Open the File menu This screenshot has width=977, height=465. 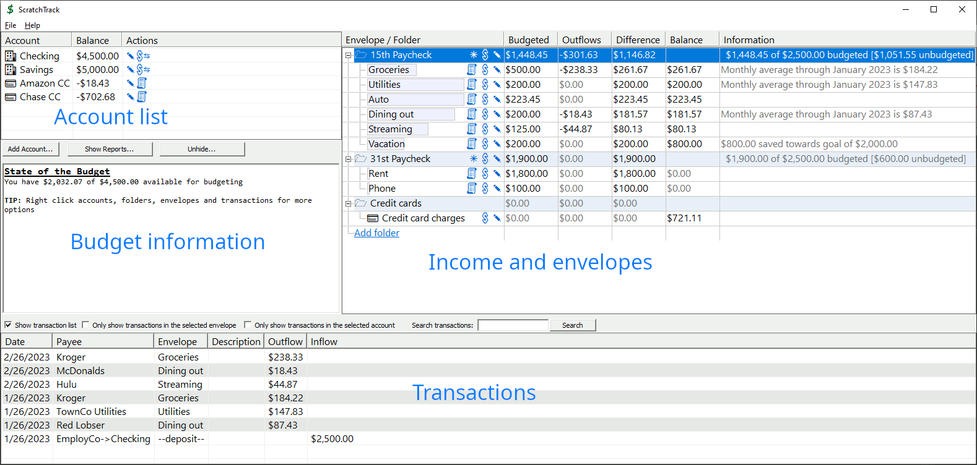pos(11,25)
